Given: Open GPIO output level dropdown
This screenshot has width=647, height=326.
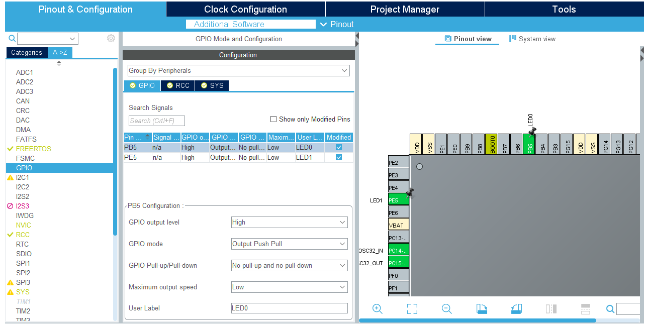Looking at the screenshot, I should pos(289,222).
